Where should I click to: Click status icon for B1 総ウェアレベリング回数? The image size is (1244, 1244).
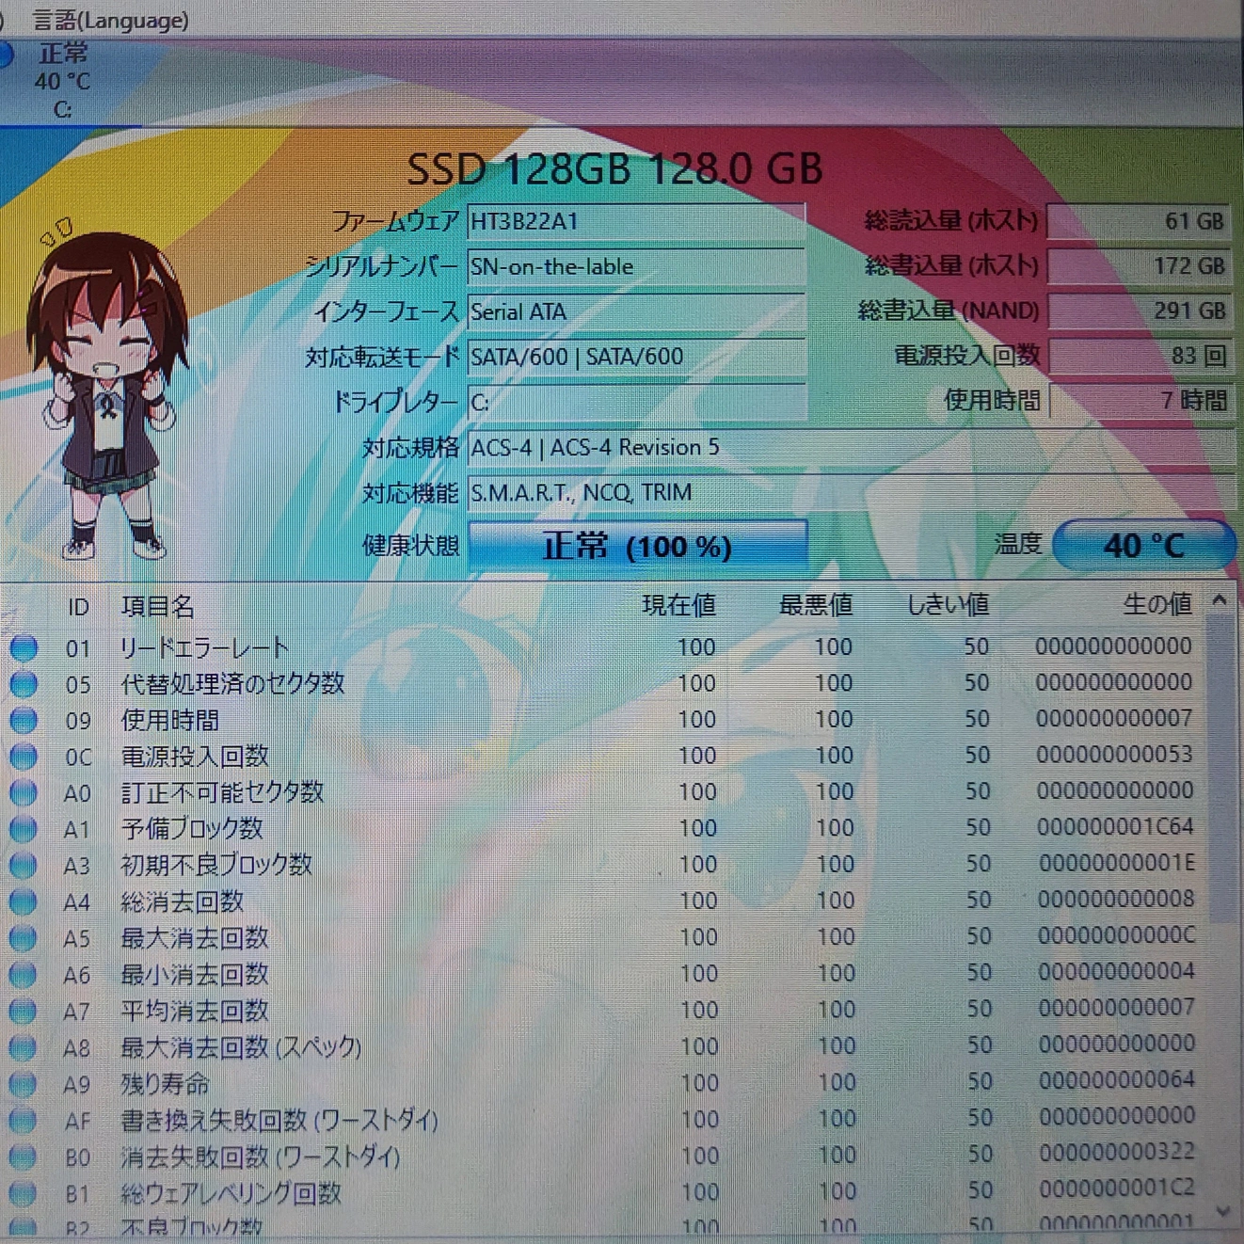point(24,1193)
